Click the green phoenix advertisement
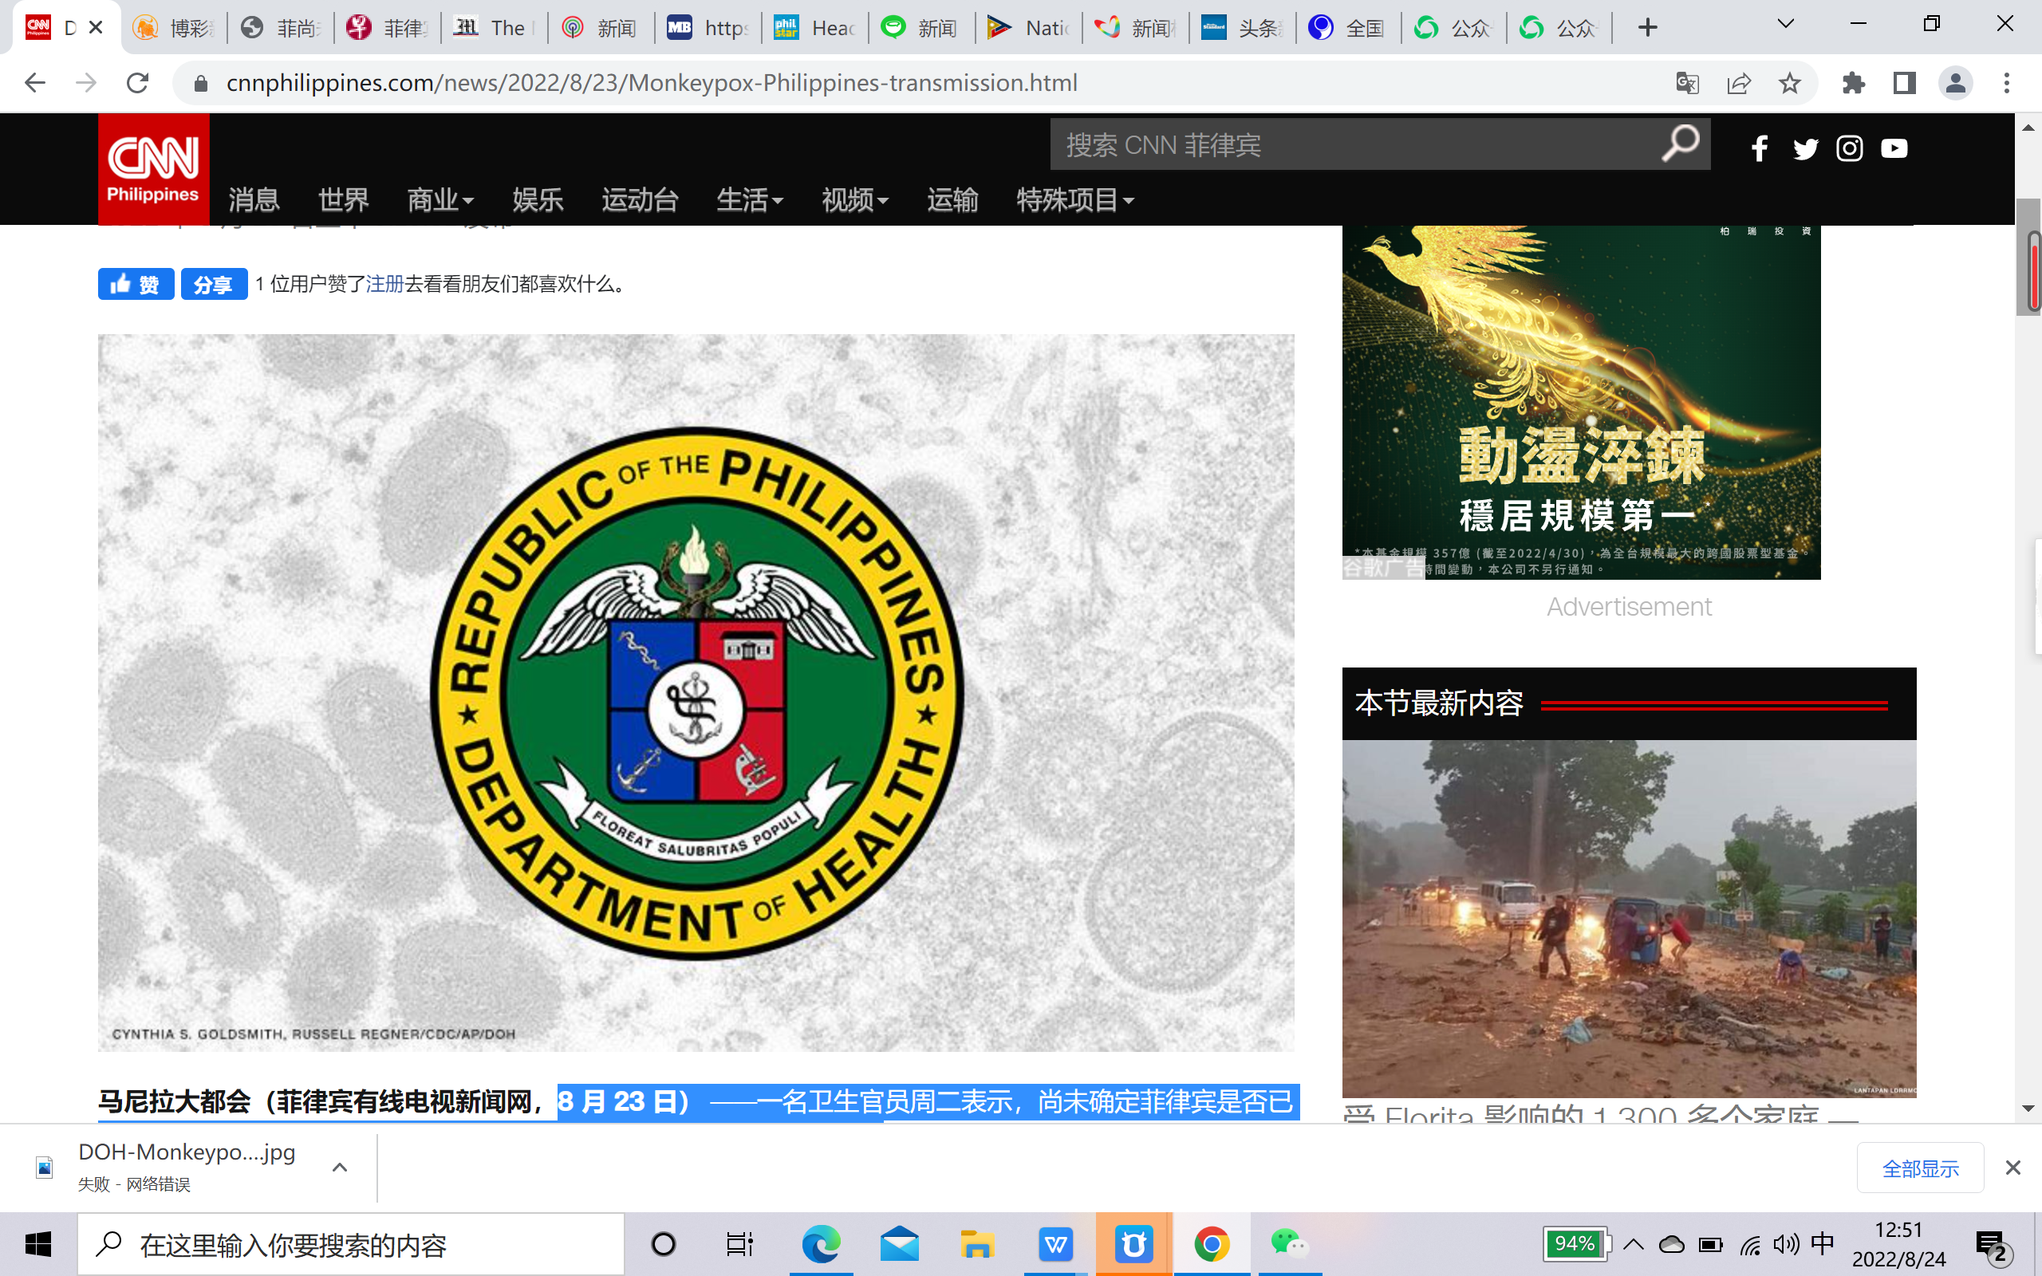Viewport: 2042px width, 1276px height. (x=1581, y=402)
